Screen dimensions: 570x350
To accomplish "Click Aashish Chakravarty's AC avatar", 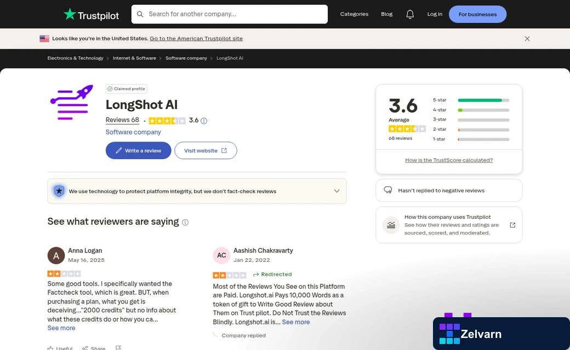I will [x=221, y=255].
